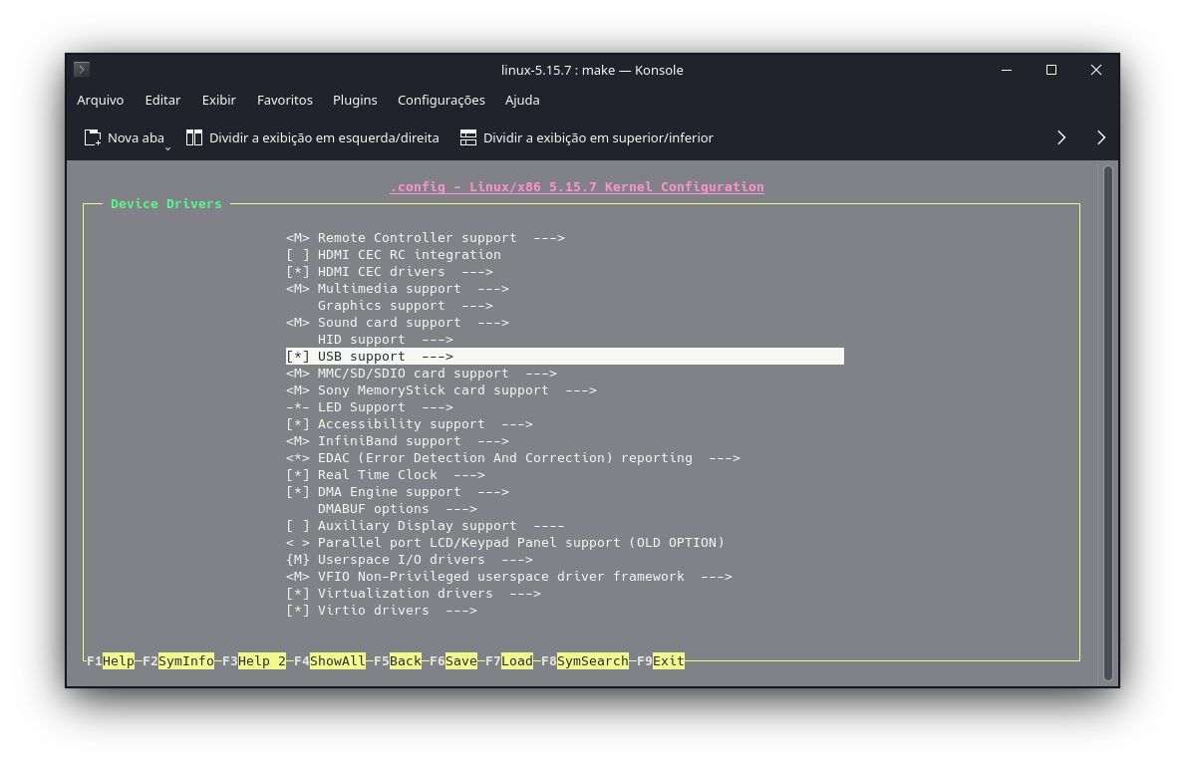
Task: Expand InfiniBand support submenu arrow
Action: click(492, 441)
